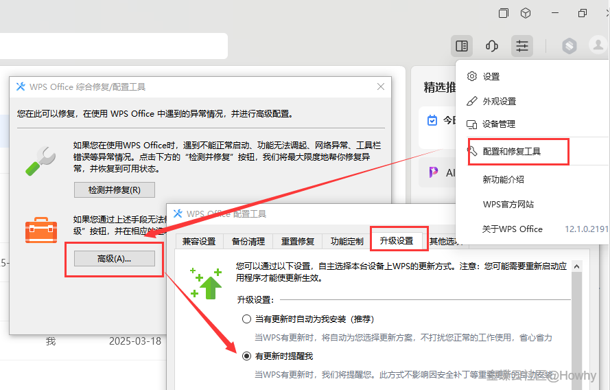Click the user avatar icon
This screenshot has height=390, width=610.
click(x=598, y=45)
